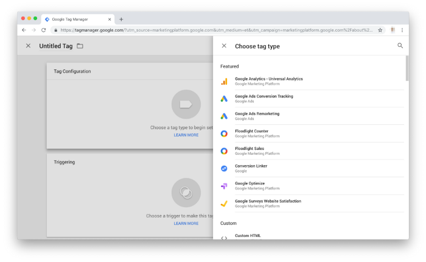426x262 pixels.
Task: Click the Custom section label
Action: [x=228, y=223]
